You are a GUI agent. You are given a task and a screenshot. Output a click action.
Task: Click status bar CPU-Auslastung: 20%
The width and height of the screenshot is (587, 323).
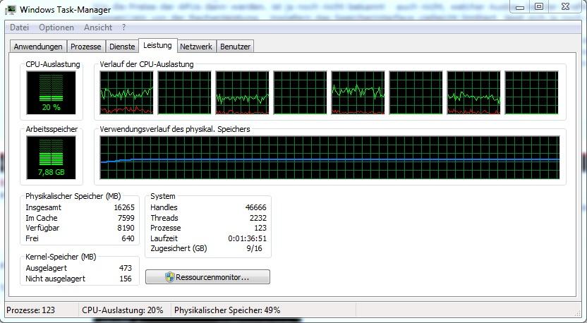[123, 310]
